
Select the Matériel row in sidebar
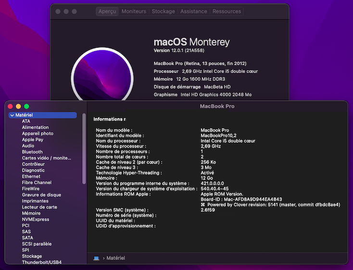43,115
